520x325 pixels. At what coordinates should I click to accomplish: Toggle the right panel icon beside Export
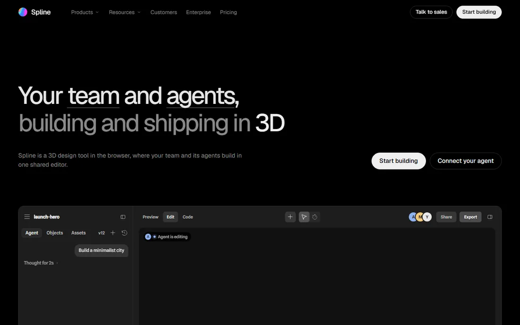pos(490,217)
